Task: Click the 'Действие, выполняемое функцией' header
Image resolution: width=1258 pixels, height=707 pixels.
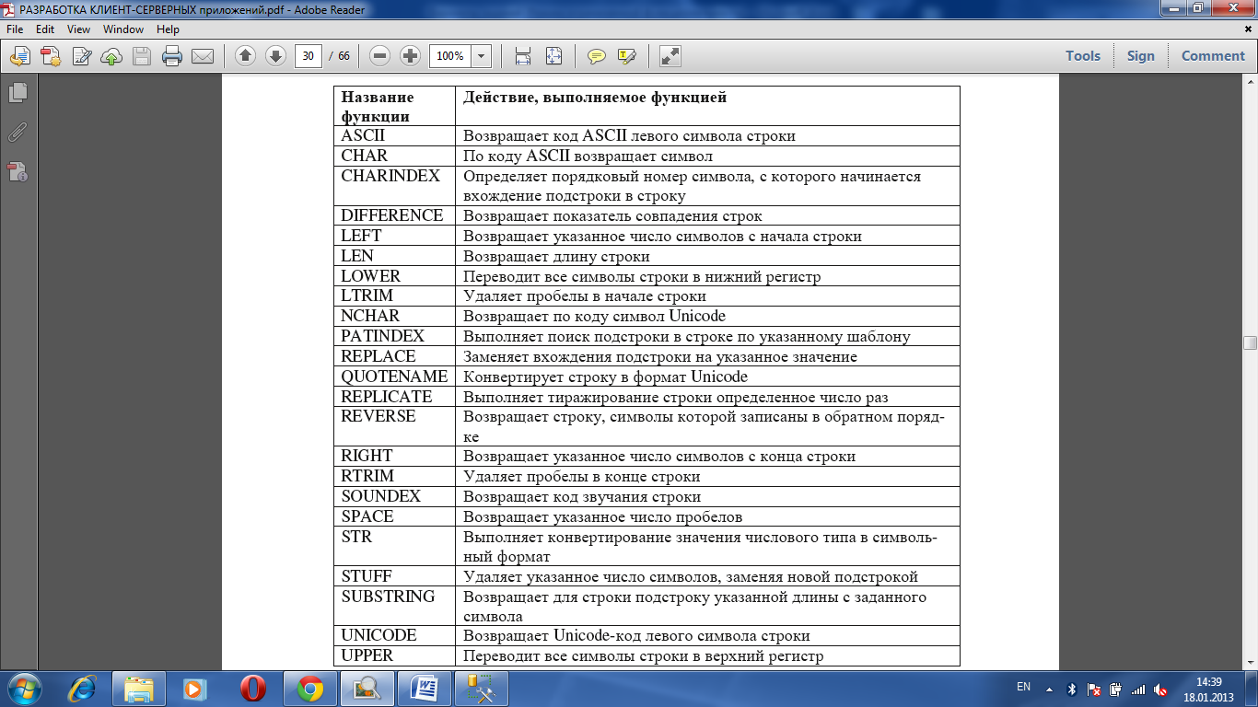Action: pos(595,97)
